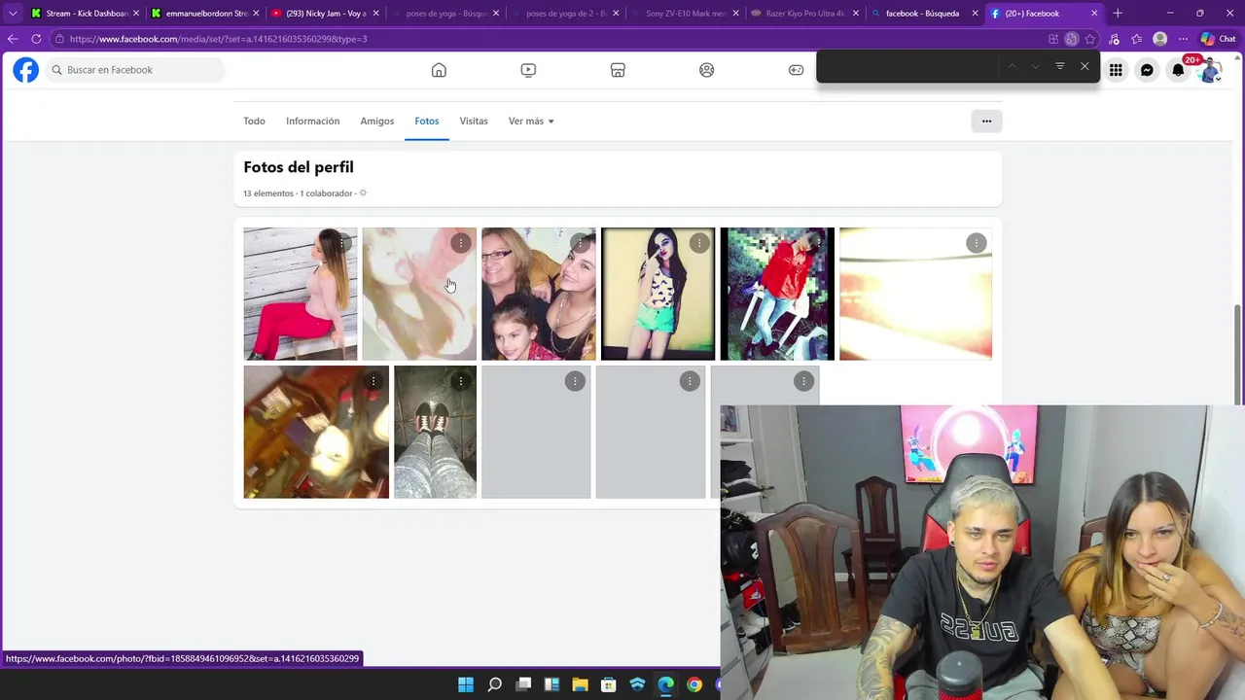The image size is (1245, 700).
Task: Open the browser profile avatar icon
Action: coord(1159,39)
